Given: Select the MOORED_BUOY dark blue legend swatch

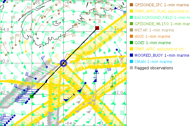Looking at the screenshot, I should [x=131, y=55].
